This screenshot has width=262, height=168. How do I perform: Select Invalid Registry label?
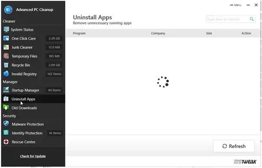pyautogui.click(x=24, y=74)
